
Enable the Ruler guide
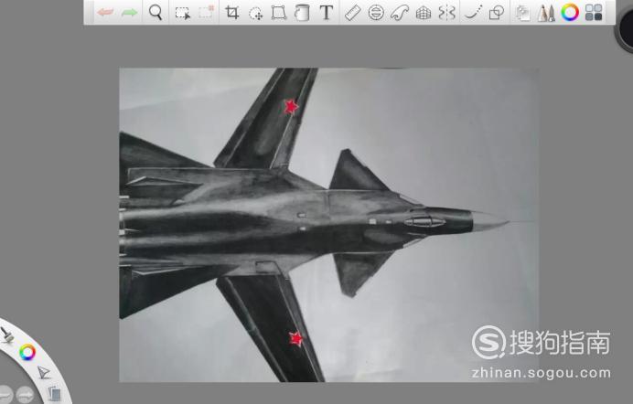[352, 13]
